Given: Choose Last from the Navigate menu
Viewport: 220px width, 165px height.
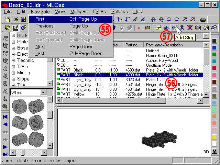Looking at the screenshot, I should click(71, 54).
